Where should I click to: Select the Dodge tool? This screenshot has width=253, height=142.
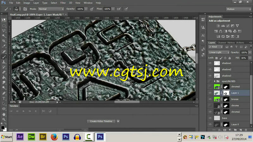click(x=4, y=88)
